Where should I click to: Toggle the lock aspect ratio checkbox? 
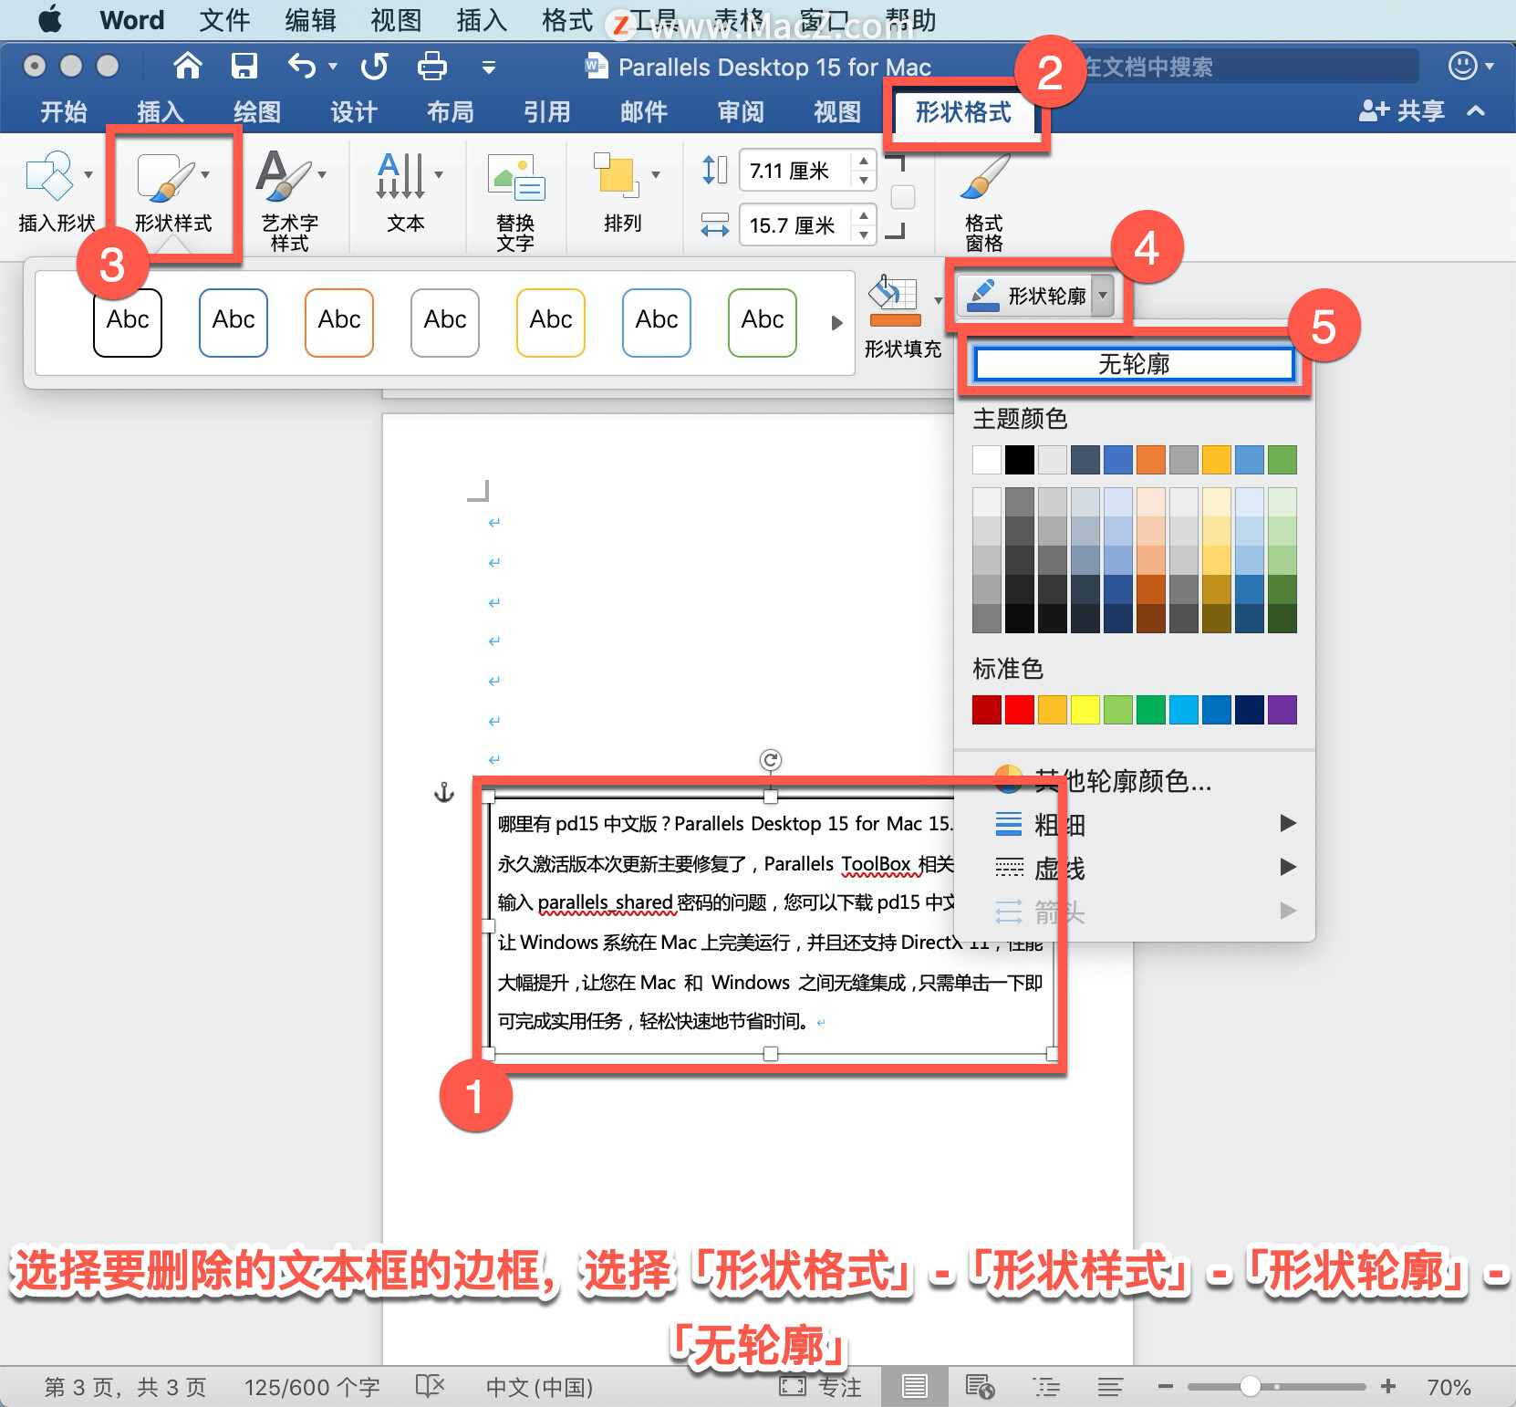point(902,197)
